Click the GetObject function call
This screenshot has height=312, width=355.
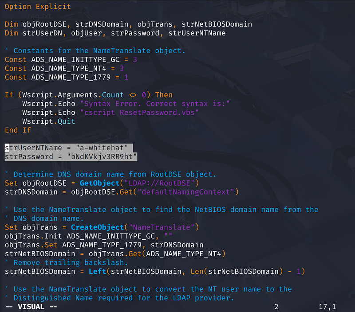point(99,183)
